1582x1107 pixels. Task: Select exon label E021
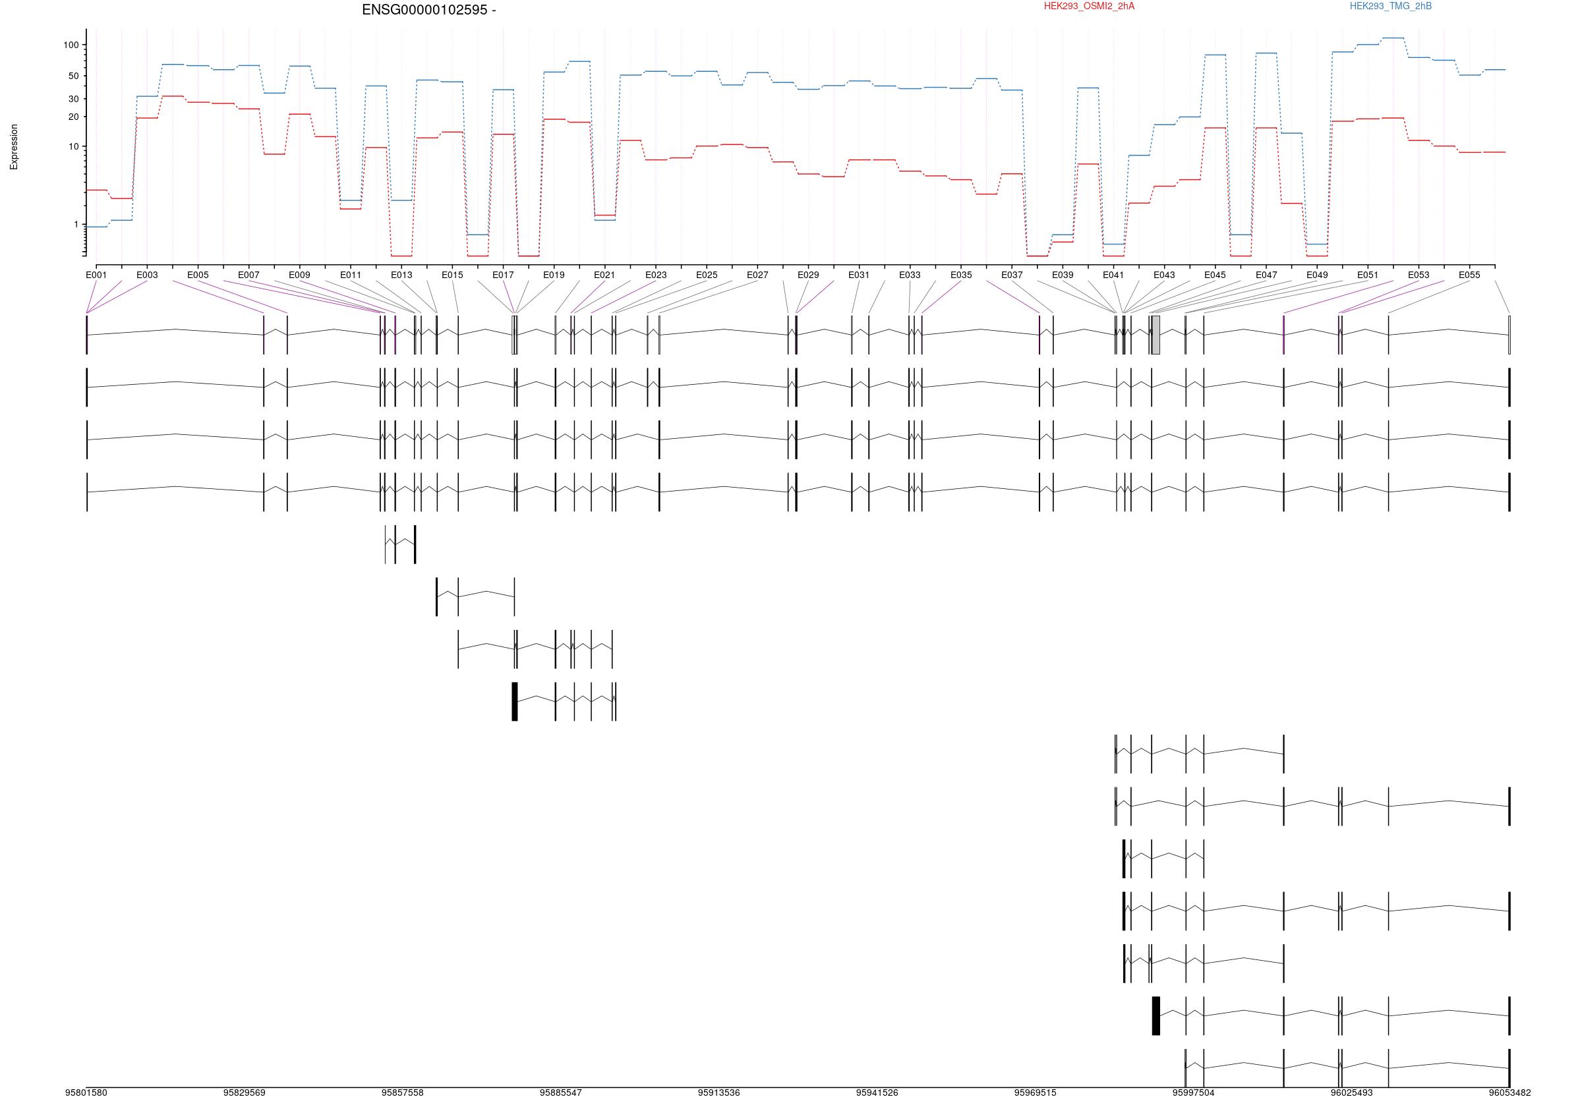[x=605, y=275]
